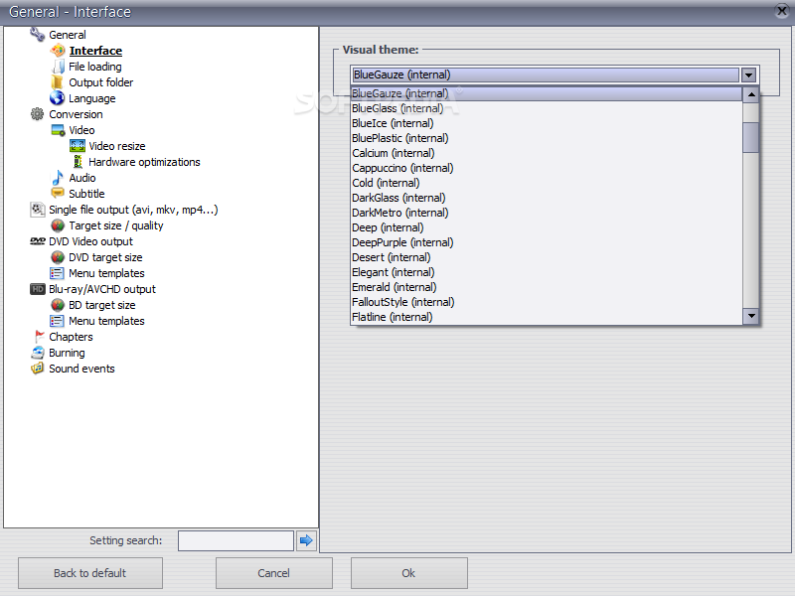Select Elegant (internal) theme

pos(547,272)
